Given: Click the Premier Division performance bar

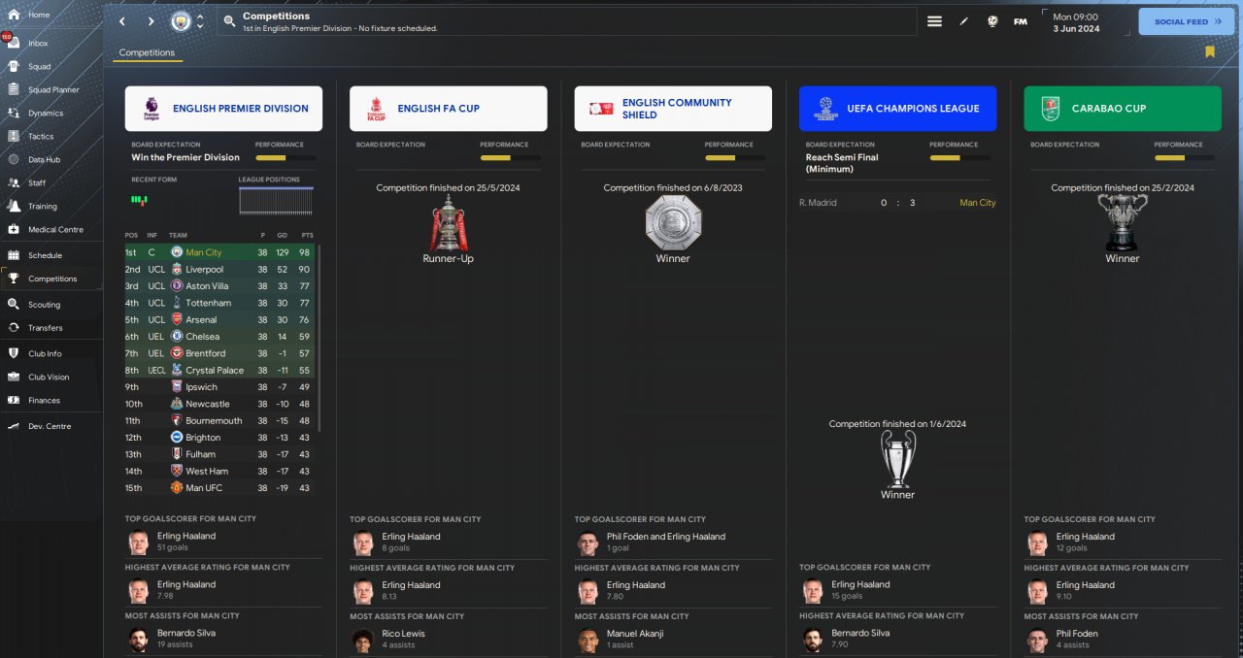Looking at the screenshot, I should click(x=286, y=157).
